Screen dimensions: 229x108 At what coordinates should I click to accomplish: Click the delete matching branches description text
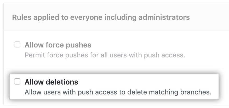tap(118, 92)
